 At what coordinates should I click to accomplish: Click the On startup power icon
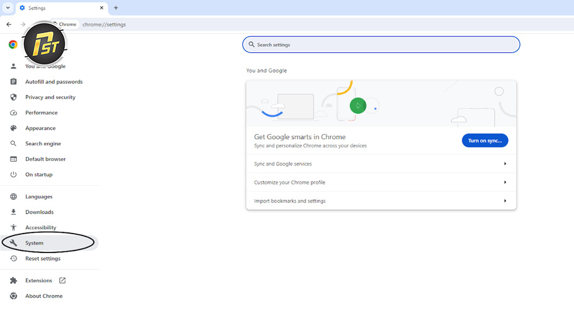(x=14, y=174)
